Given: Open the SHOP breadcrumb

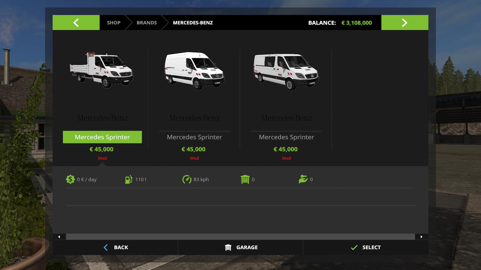Looking at the screenshot, I should [x=113, y=23].
